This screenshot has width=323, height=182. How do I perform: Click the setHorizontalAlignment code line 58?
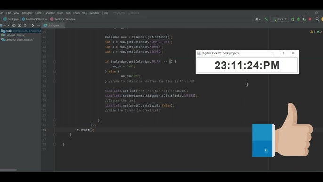point(151,96)
